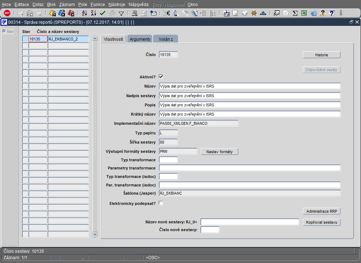This screenshot has width=361, height=263.
Task: Click the list scrollbar down arrow
Action: pos(95,235)
